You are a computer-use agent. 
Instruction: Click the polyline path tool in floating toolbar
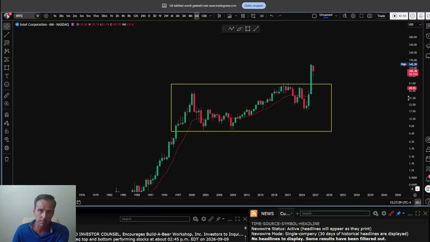(x=231, y=29)
